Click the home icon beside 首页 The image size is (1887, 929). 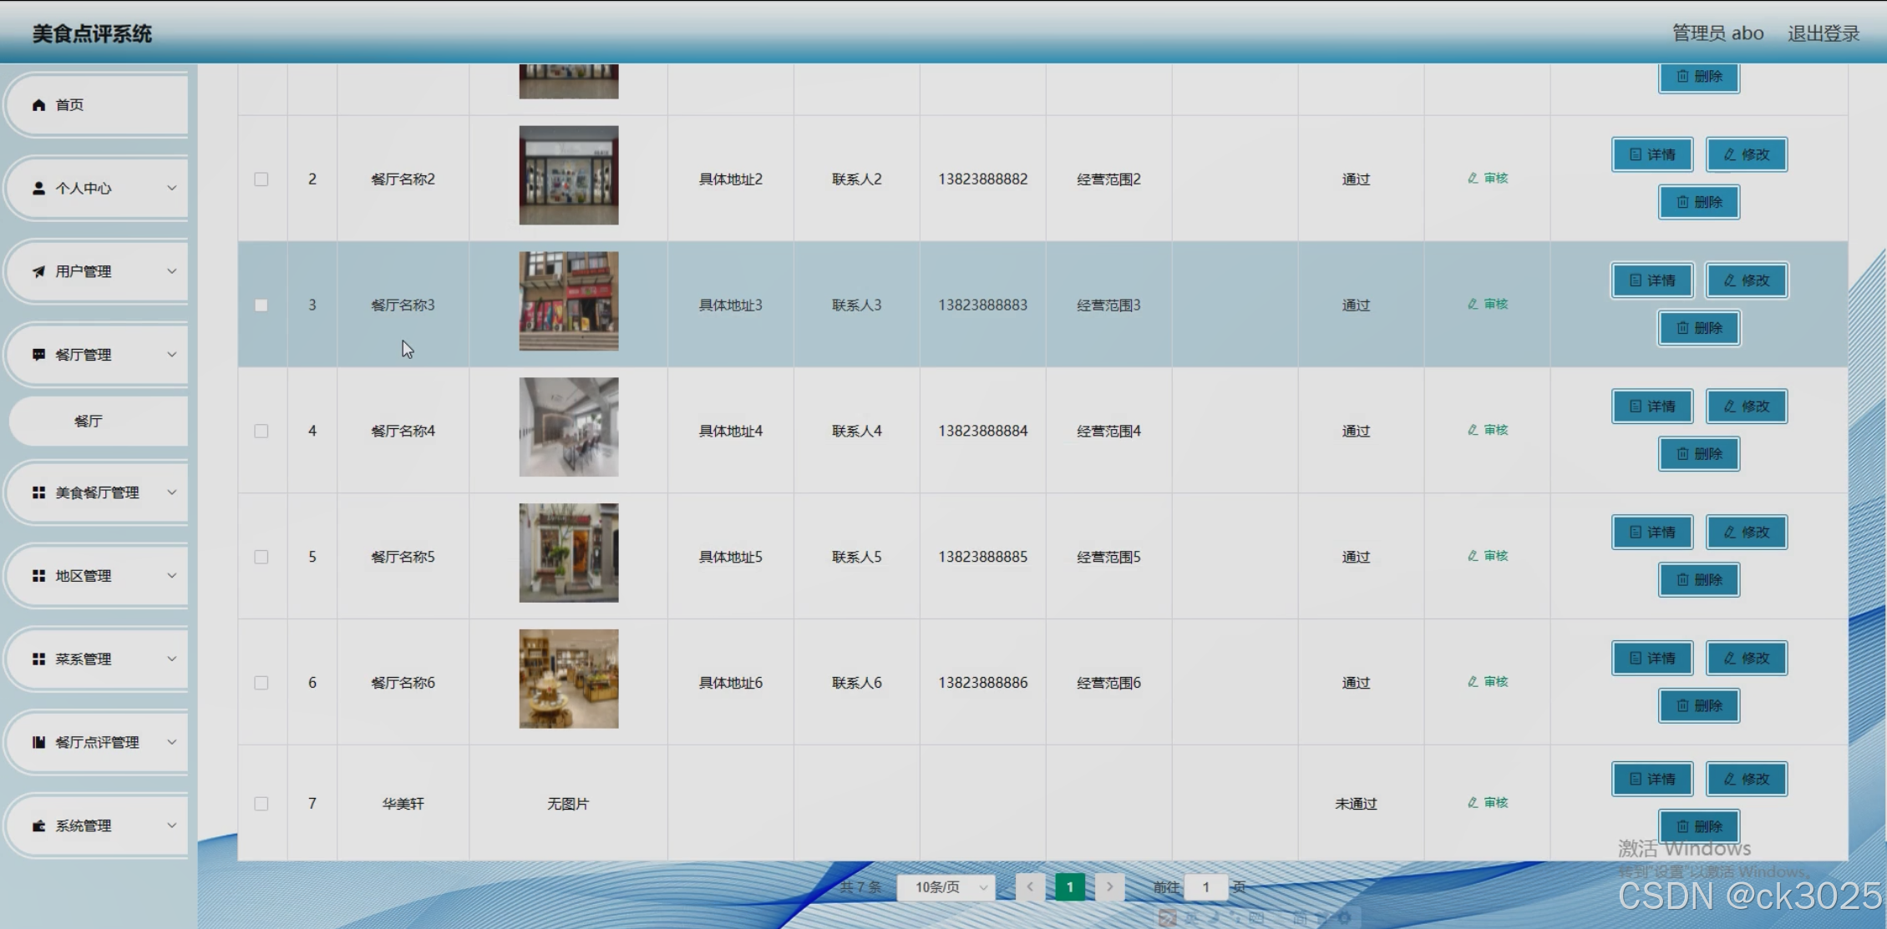click(x=38, y=105)
